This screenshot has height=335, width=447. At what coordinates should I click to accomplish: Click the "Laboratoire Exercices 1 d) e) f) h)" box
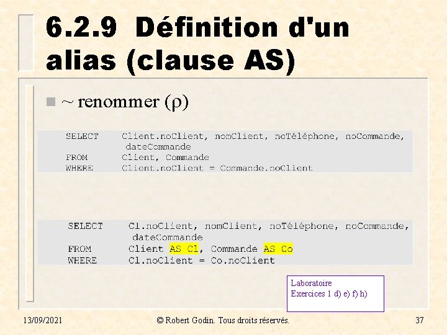[x=335, y=293]
